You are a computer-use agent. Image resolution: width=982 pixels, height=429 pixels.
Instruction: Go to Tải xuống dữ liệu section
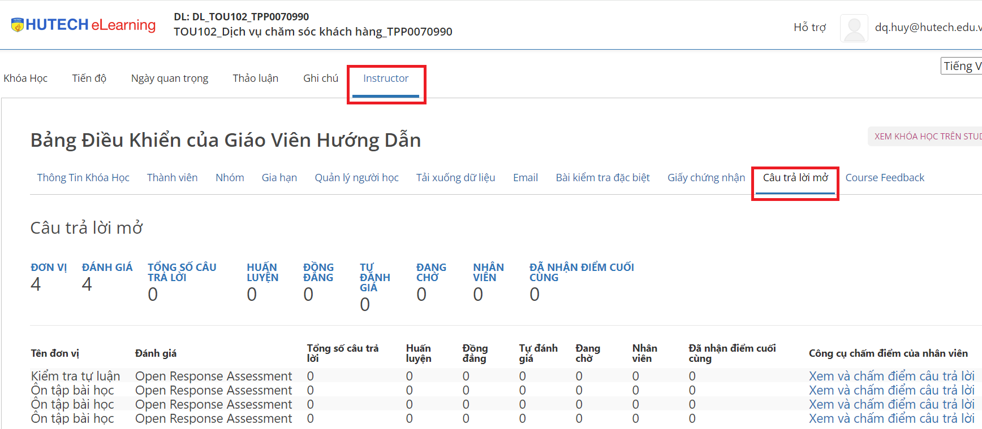tap(455, 178)
